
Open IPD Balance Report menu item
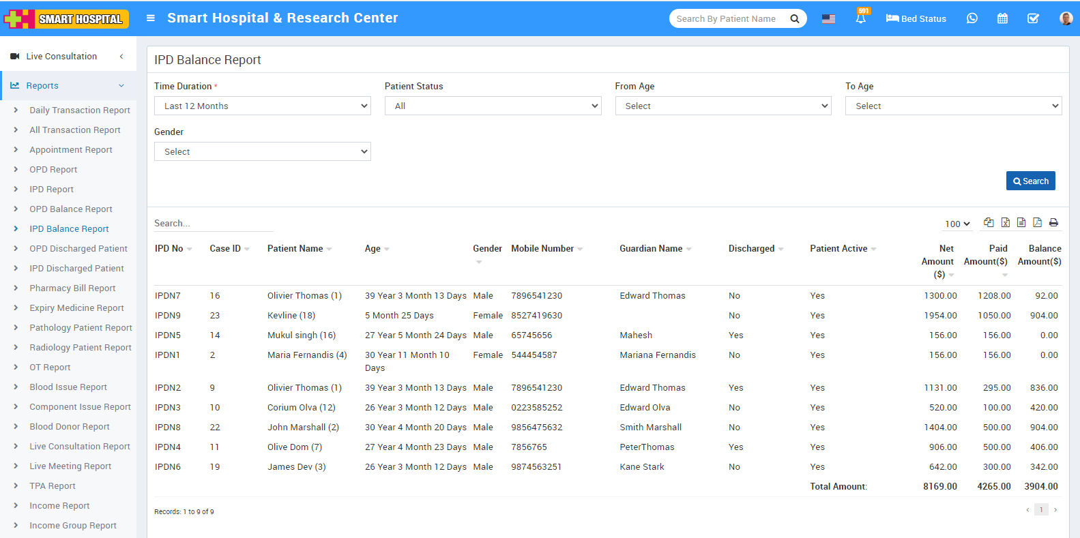(x=69, y=229)
